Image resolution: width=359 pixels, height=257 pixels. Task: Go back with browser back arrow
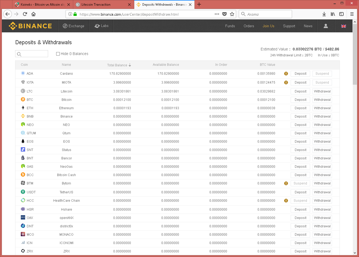pos(8,14)
